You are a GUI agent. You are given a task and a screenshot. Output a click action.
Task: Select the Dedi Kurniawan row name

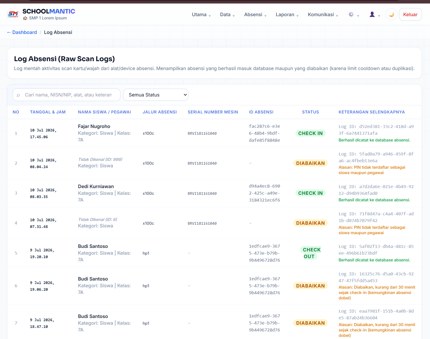(x=96, y=186)
